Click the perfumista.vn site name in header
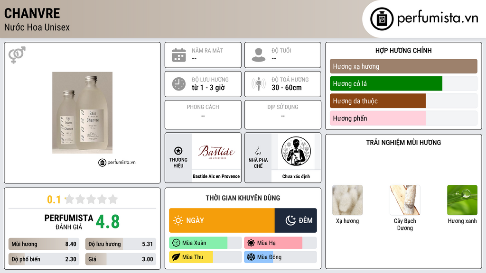 [438, 18]
